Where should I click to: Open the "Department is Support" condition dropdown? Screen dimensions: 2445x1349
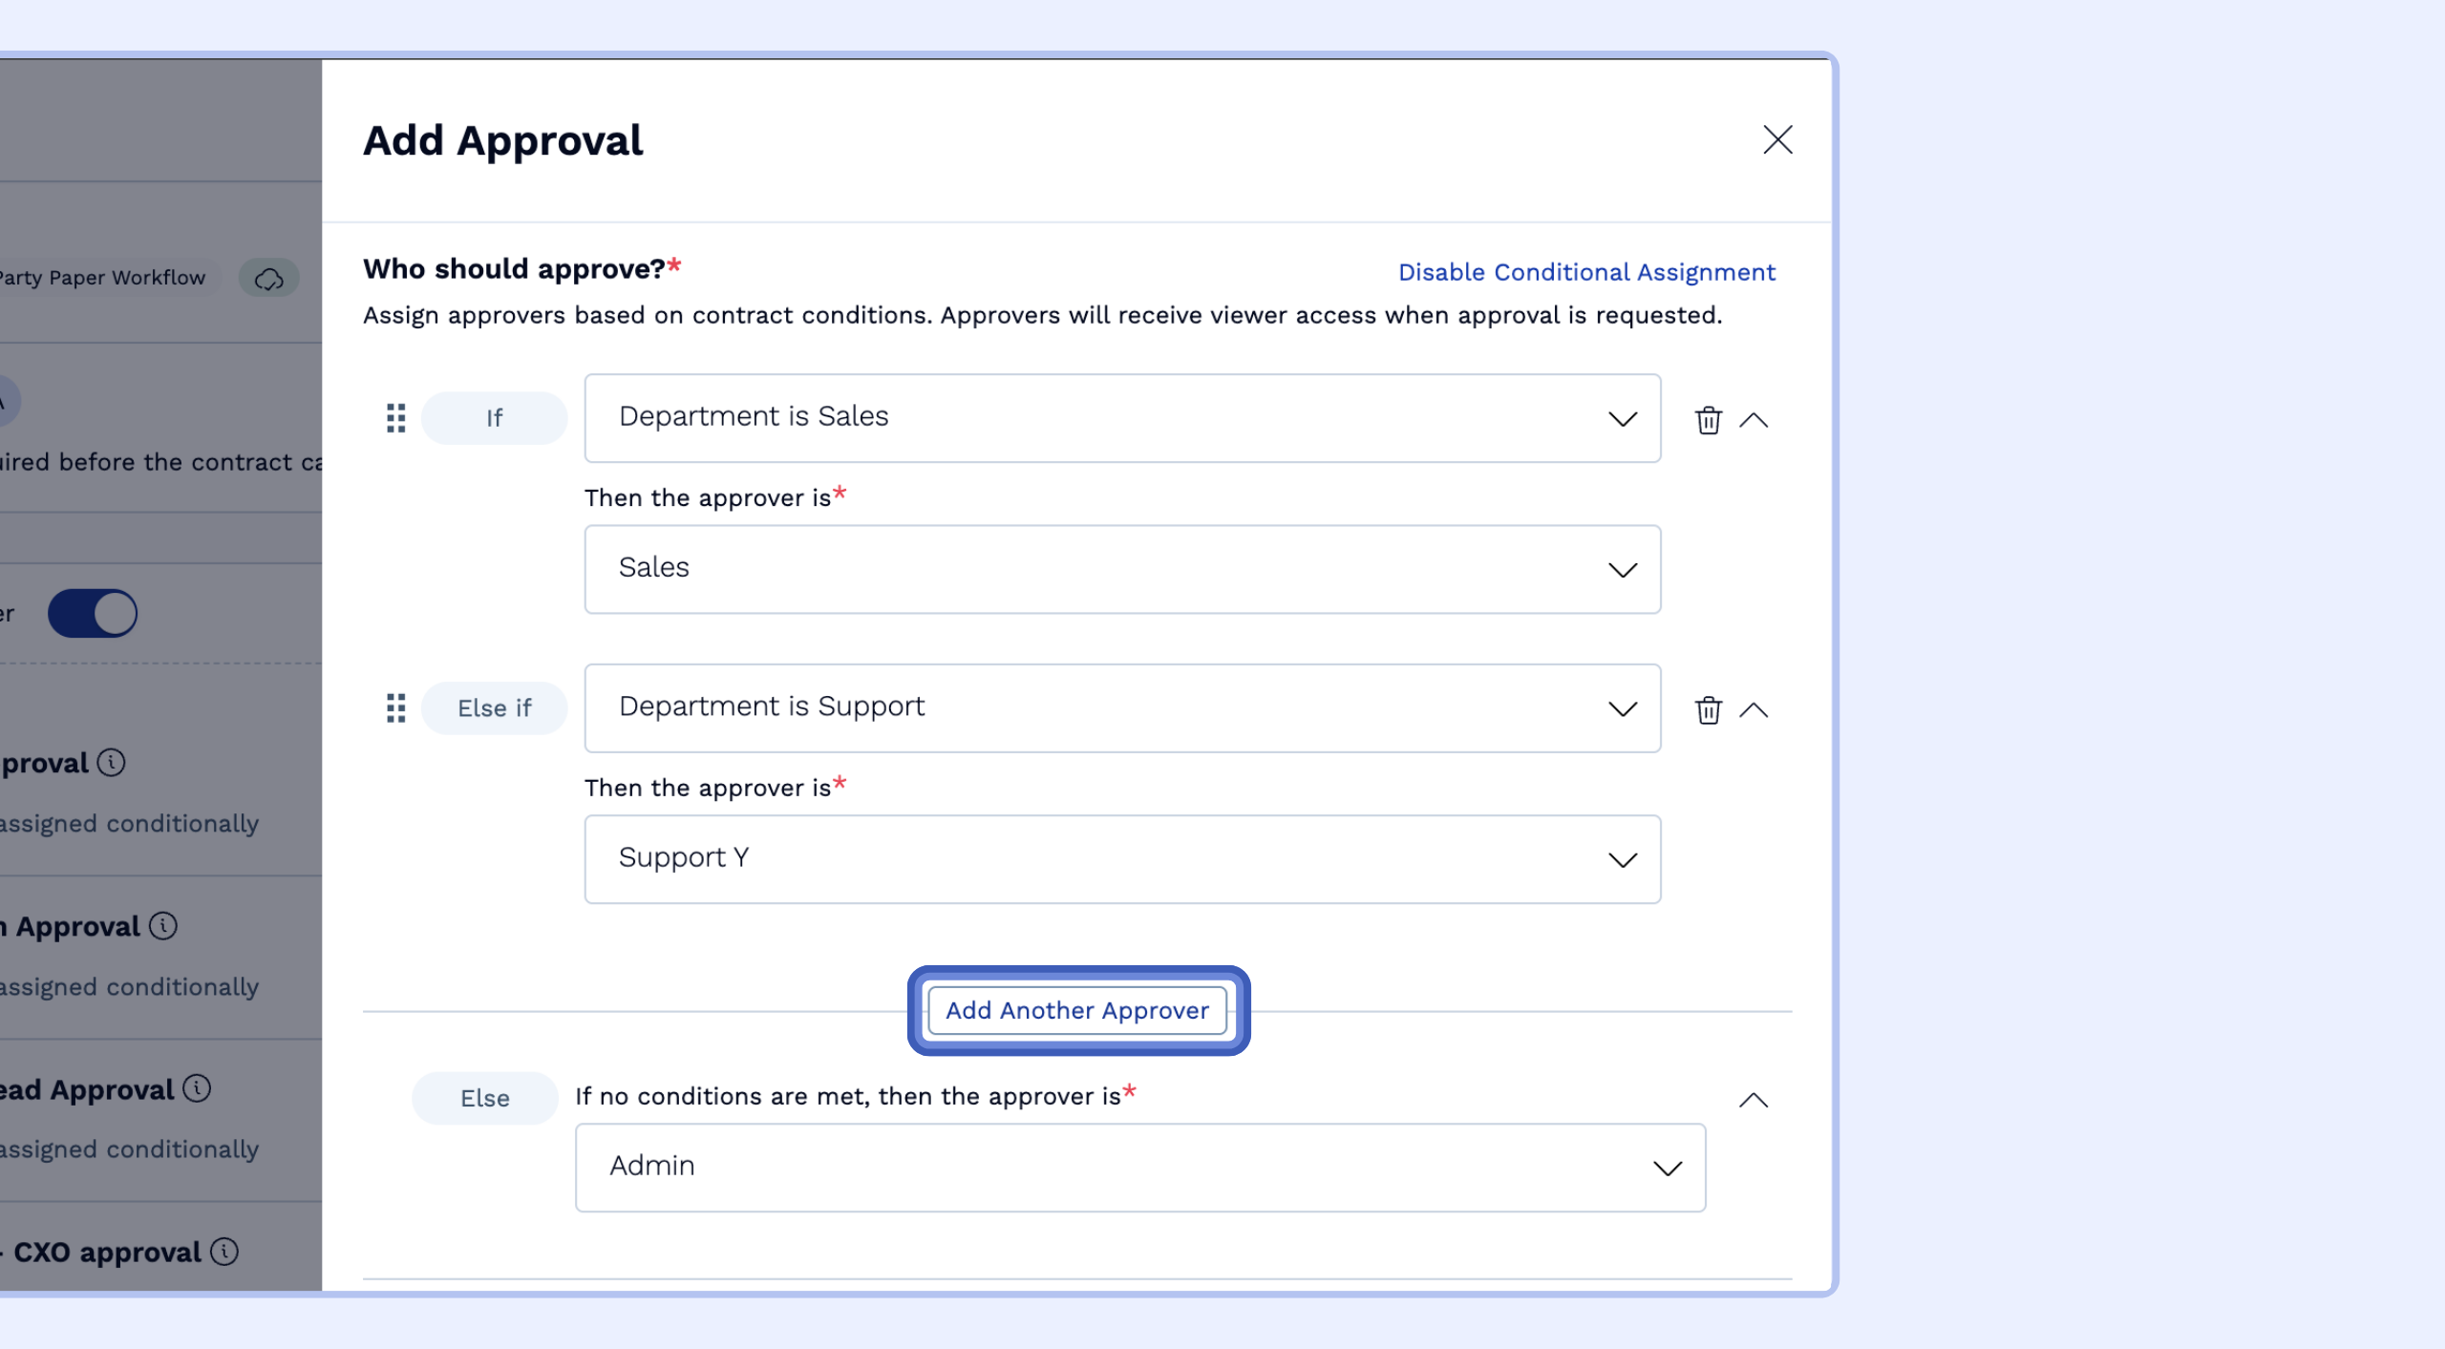(1622, 709)
